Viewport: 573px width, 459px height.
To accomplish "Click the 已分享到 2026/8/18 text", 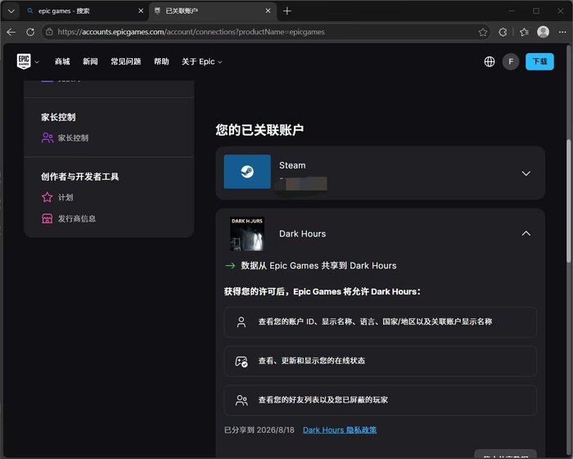I will 259,430.
